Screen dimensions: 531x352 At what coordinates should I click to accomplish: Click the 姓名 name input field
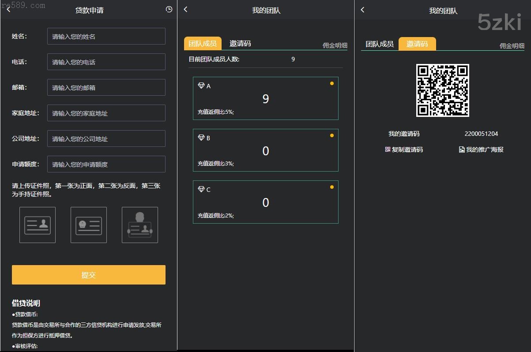pyautogui.click(x=106, y=36)
